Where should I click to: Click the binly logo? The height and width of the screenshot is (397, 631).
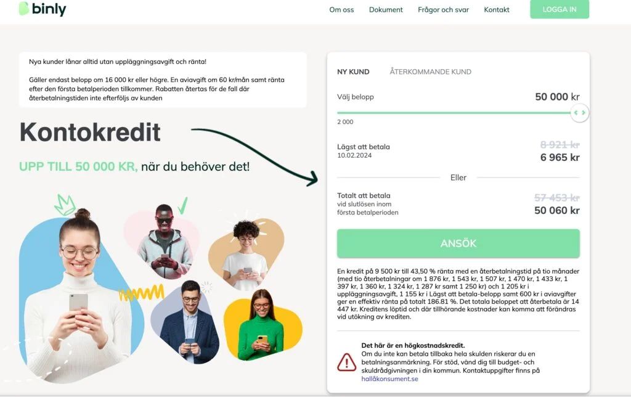point(43,9)
